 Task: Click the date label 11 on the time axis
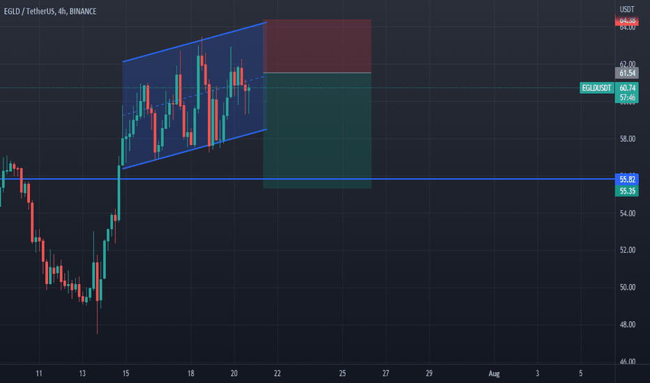39,373
